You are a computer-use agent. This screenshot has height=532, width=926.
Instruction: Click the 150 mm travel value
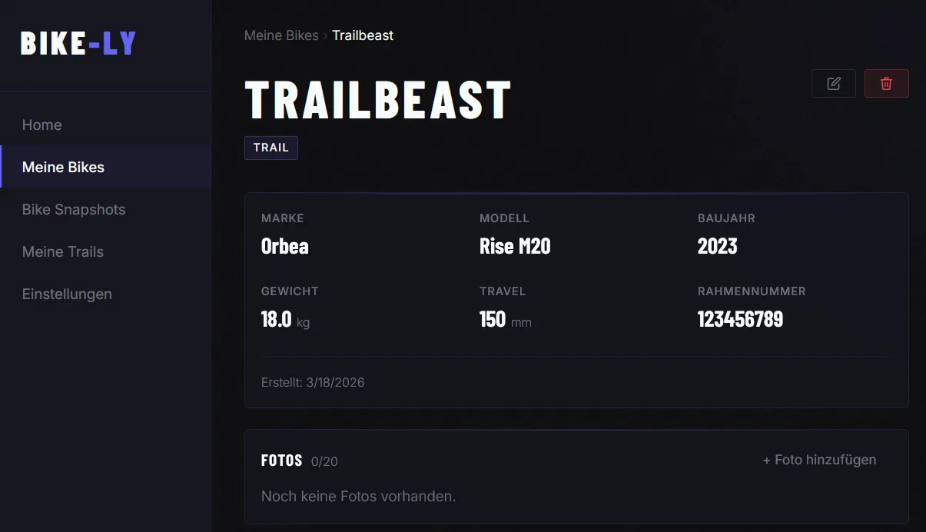[x=505, y=320]
